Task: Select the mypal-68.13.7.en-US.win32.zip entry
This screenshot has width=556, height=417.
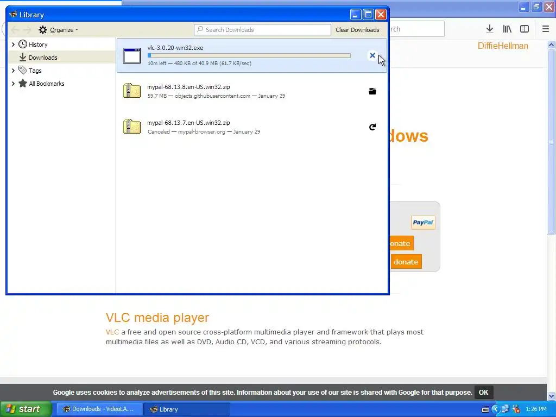Action: pos(252,127)
